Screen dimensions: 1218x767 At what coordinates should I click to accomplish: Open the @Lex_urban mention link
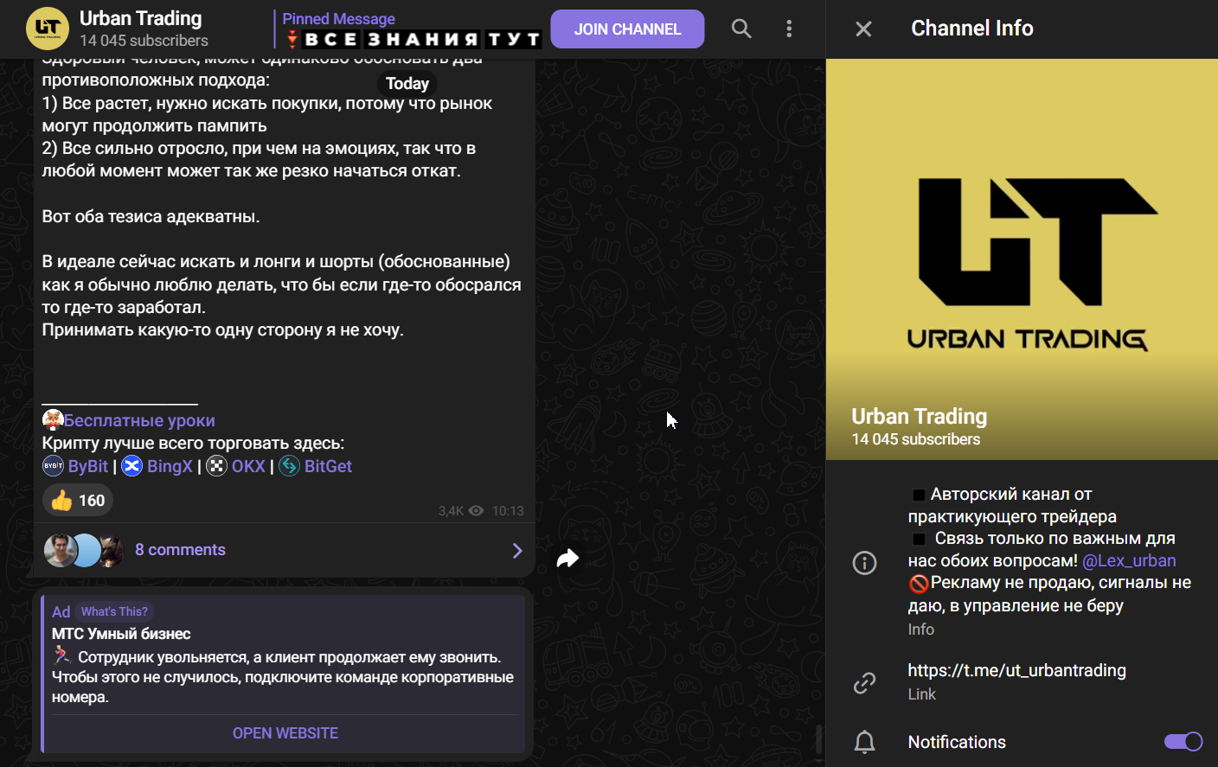[1129, 560]
